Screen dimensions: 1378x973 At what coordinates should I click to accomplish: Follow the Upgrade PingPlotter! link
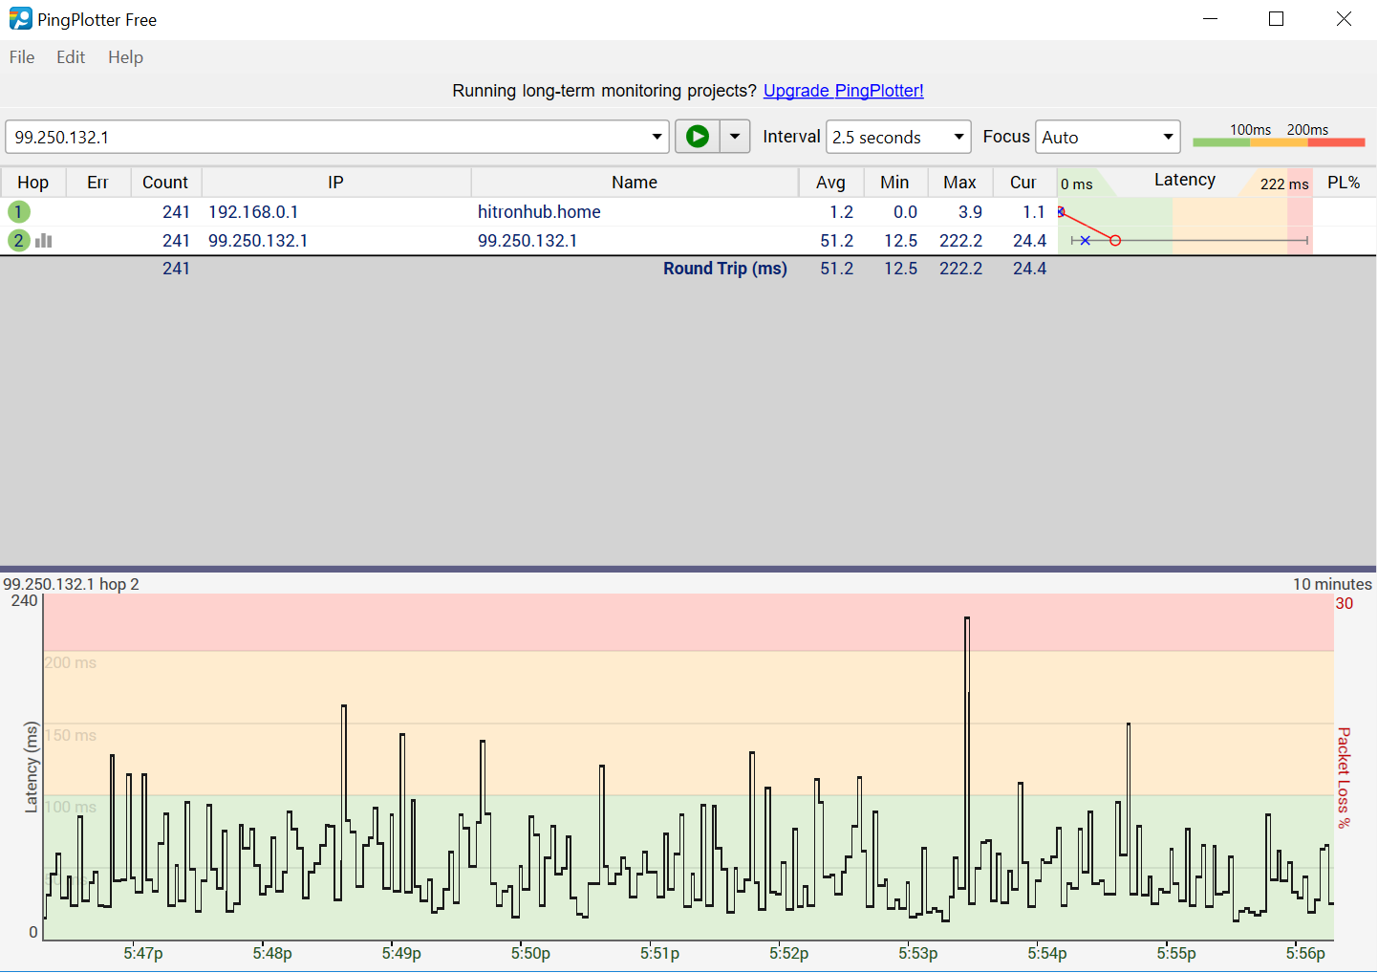tap(843, 91)
